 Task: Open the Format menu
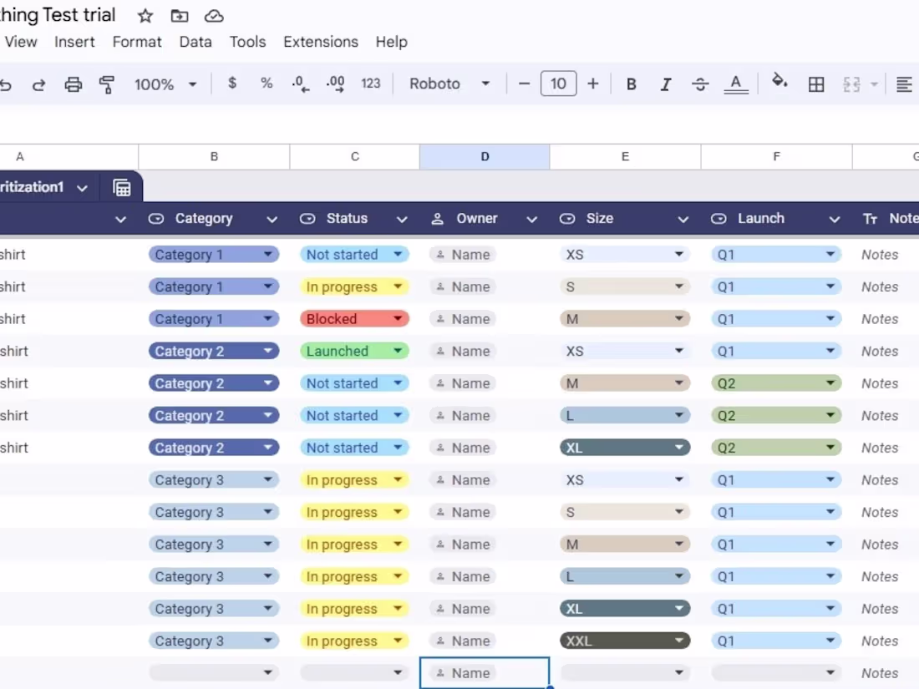[136, 41]
